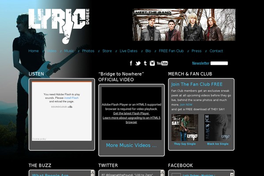This screenshot has width=264, height=176.
Task: Open the Press menu item
Action: point(197,51)
